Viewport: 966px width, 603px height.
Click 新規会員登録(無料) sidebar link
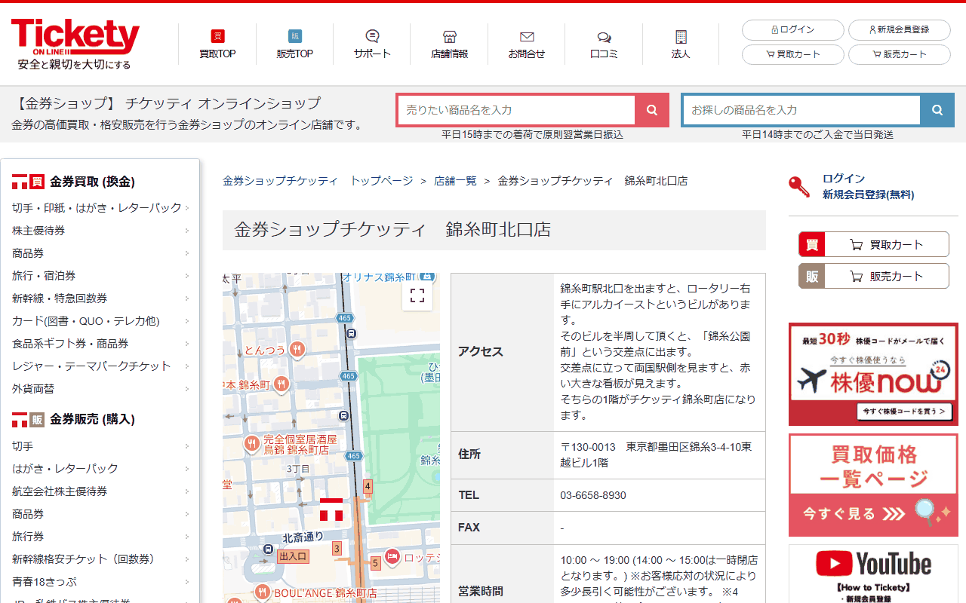(868, 194)
